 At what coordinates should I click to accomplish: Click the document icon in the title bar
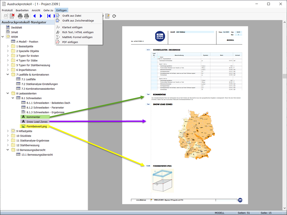(4, 4)
